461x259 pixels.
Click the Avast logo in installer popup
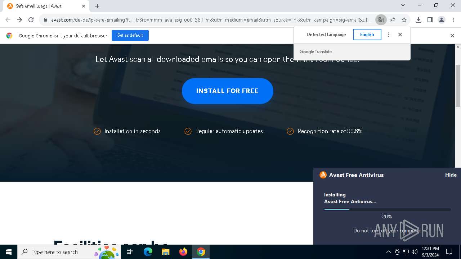323,175
